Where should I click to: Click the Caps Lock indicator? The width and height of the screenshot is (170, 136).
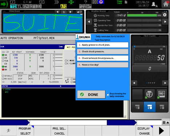pos(120,2)
